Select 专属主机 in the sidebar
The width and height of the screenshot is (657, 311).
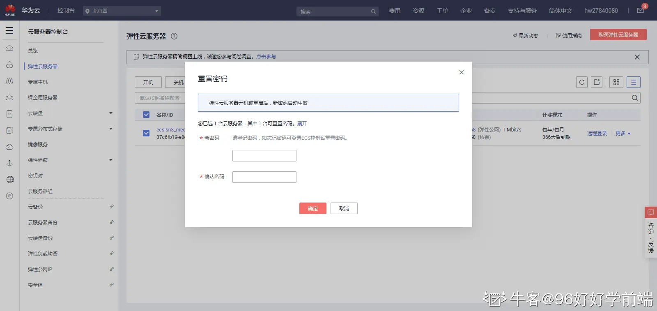click(38, 82)
